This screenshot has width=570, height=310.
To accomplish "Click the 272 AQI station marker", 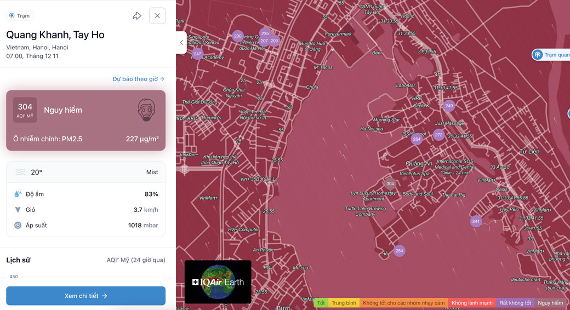I will coord(438,135).
